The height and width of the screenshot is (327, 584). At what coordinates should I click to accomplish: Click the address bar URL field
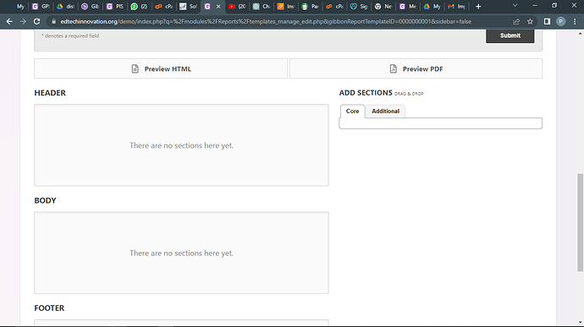(266, 22)
